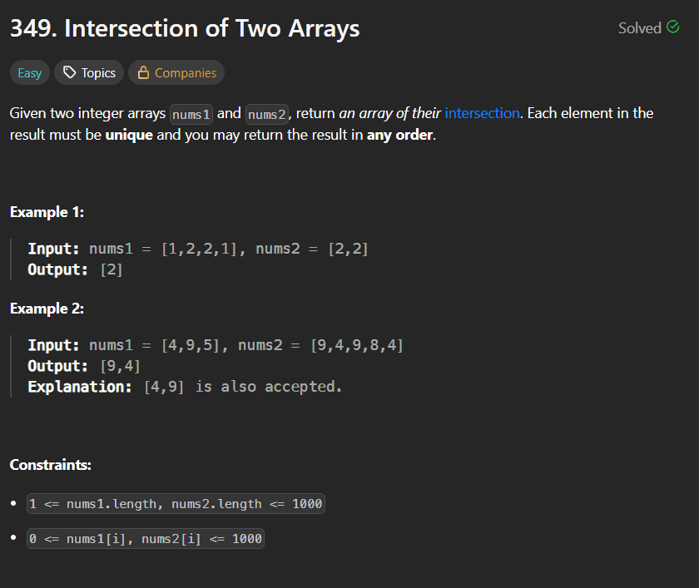Click the nums1 inline code chip

(x=191, y=113)
